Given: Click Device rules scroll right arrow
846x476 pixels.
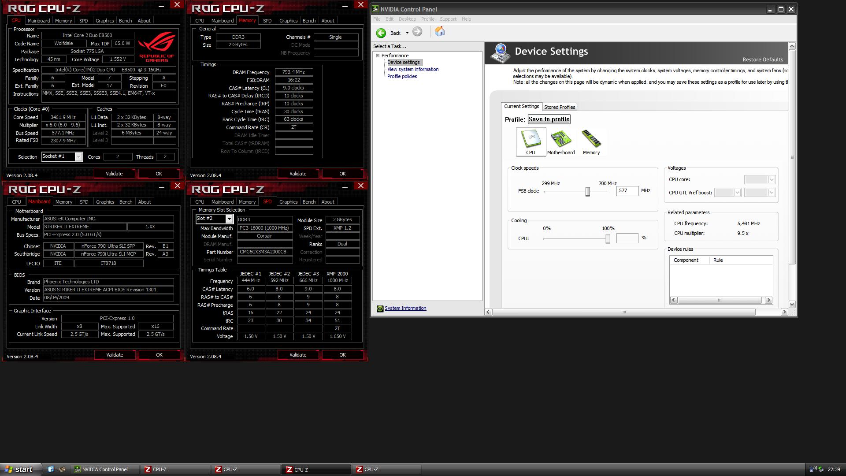Looking at the screenshot, I should 769,300.
